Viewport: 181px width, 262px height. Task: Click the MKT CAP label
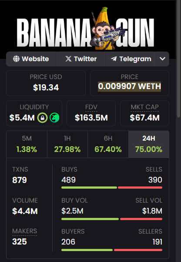[145, 107]
